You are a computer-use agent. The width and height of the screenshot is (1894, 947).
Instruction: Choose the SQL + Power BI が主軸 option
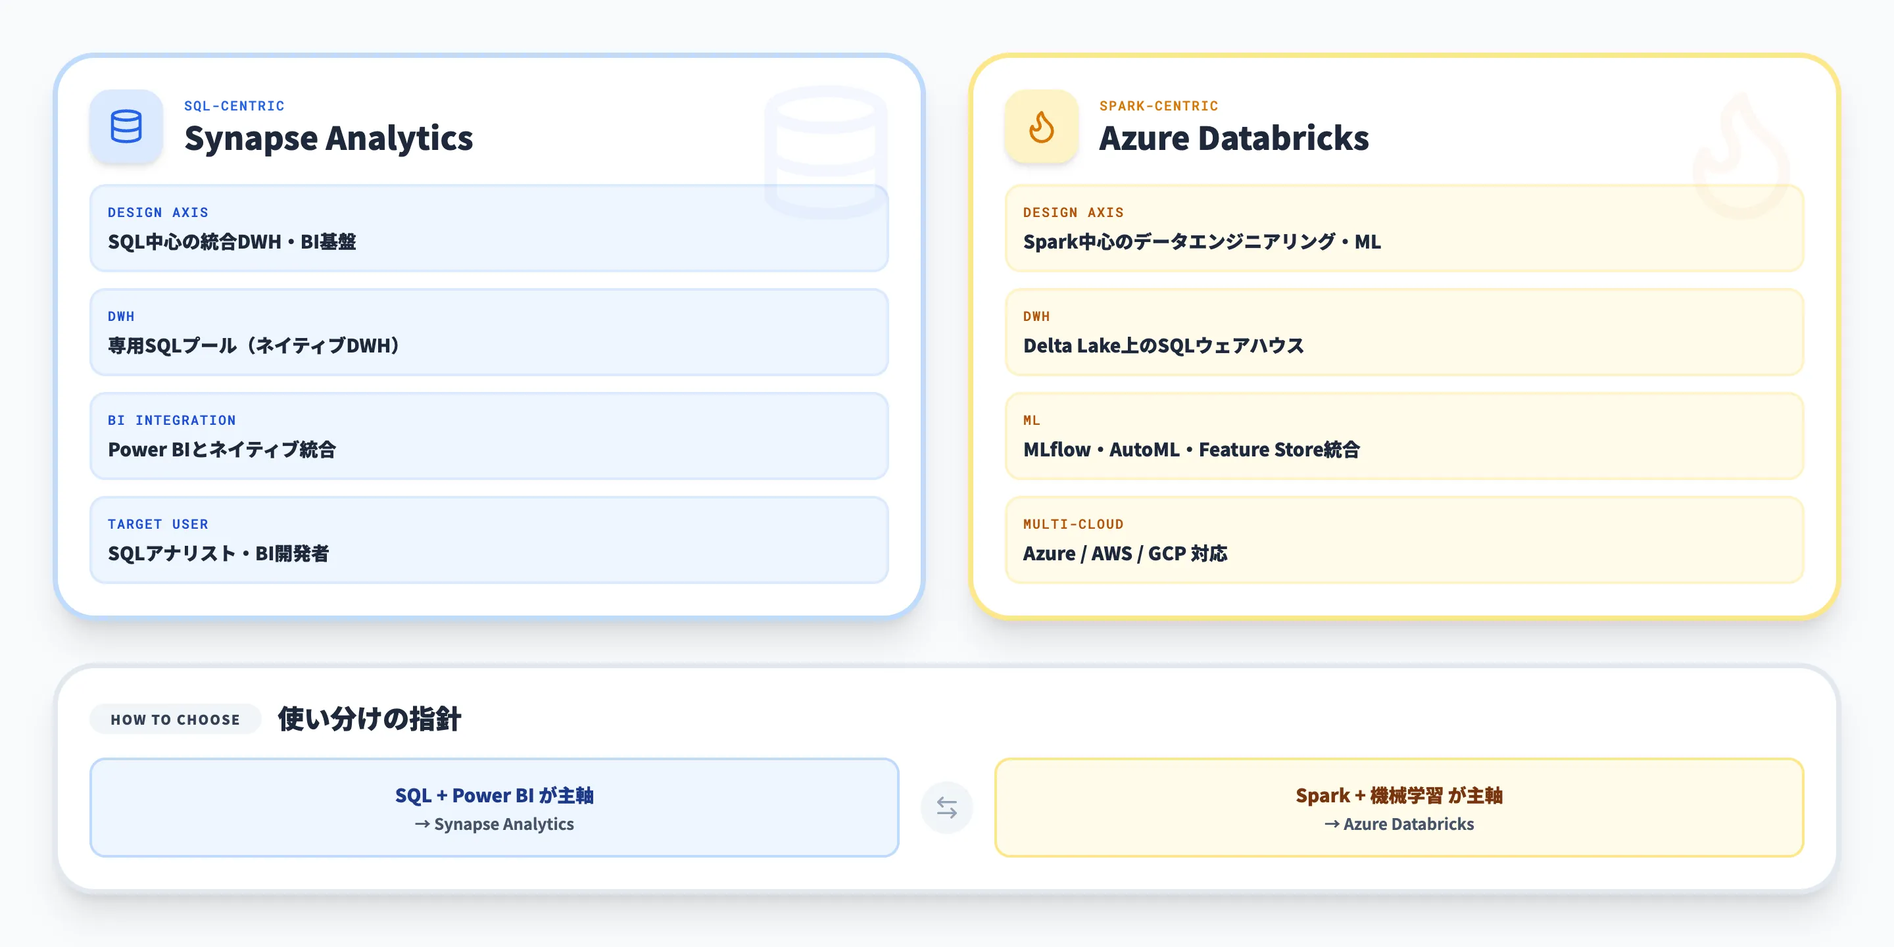click(x=494, y=808)
